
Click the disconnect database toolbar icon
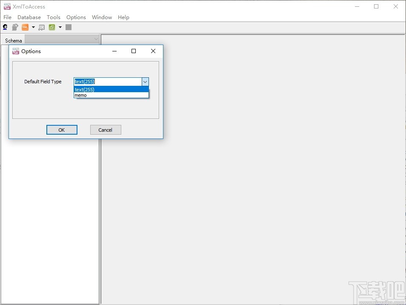(14, 27)
